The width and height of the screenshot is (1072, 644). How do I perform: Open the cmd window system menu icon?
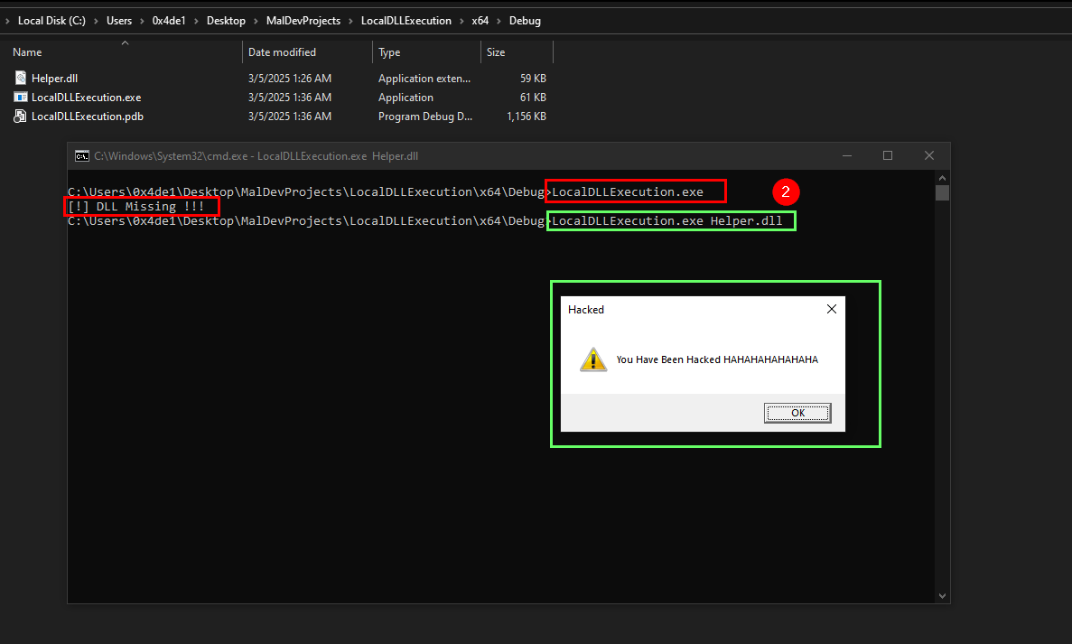point(82,156)
